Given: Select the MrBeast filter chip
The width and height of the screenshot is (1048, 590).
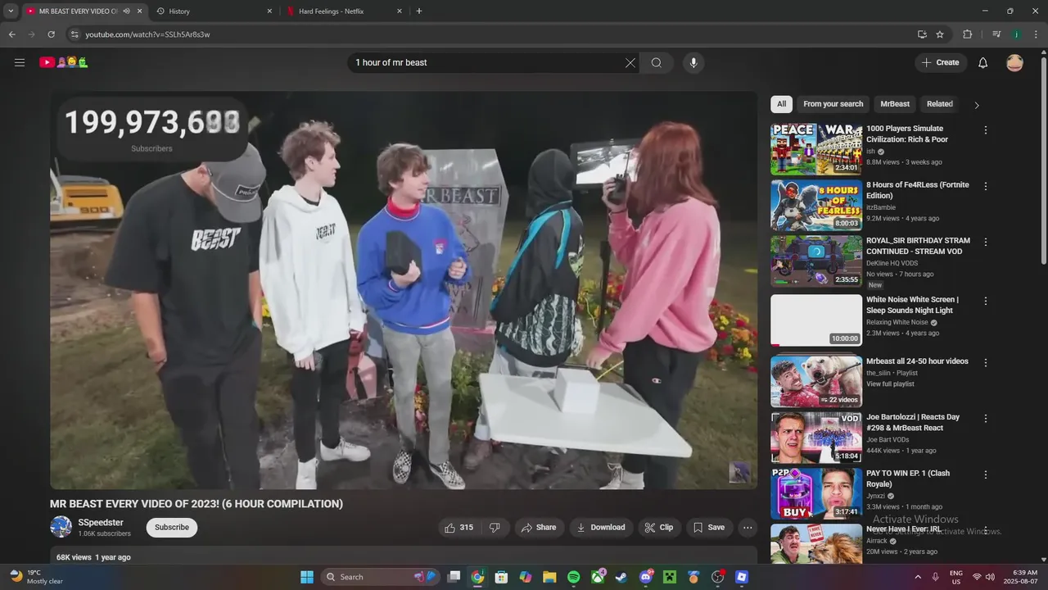Looking at the screenshot, I should (x=895, y=104).
